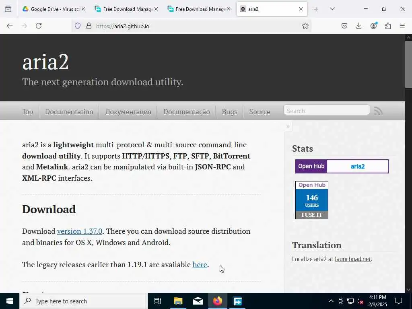Open a new browser tab
This screenshot has width=412, height=309.
pos(316,9)
